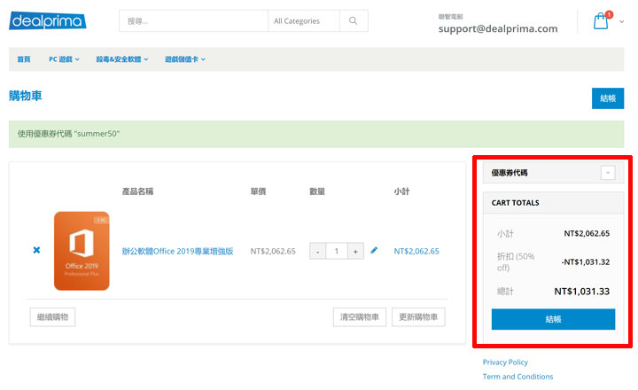Click the Office 2019 product thumbnail
This screenshot has width=638, height=390.
coord(82,251)
